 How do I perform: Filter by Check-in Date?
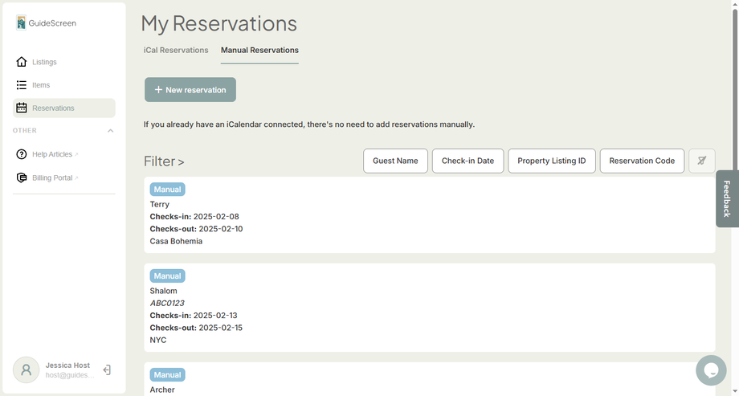click(x=468, y=161)
